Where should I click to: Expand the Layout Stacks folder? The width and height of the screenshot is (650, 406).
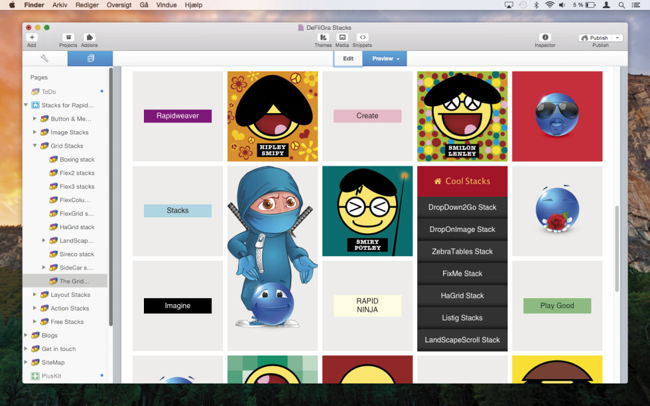(x=34, y=295)
